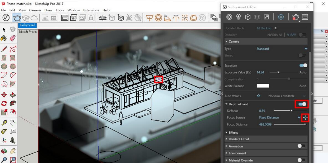Open the Settings gear tab
This screenshot has width=328, height=163.
pyautogui.click(x=281, y=17)
